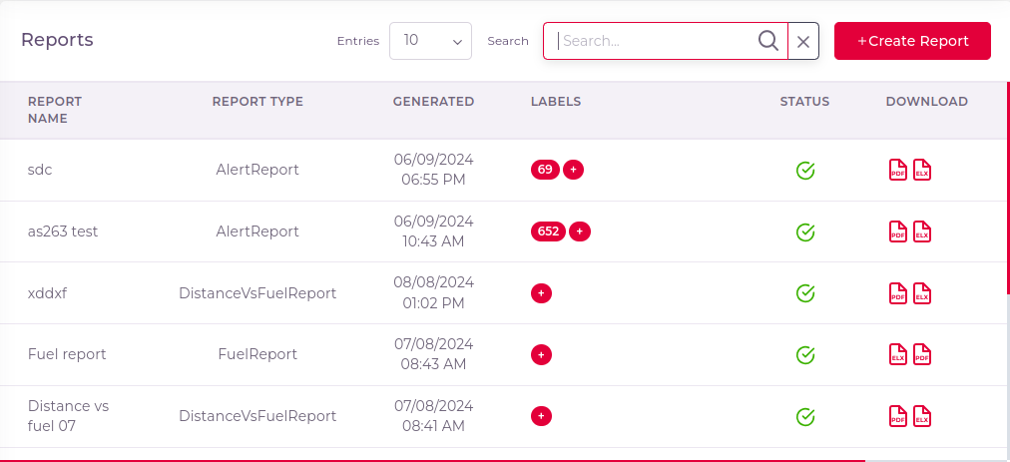Click the REPORT NAME column header

pyautogui.click(x=55, y=110)
